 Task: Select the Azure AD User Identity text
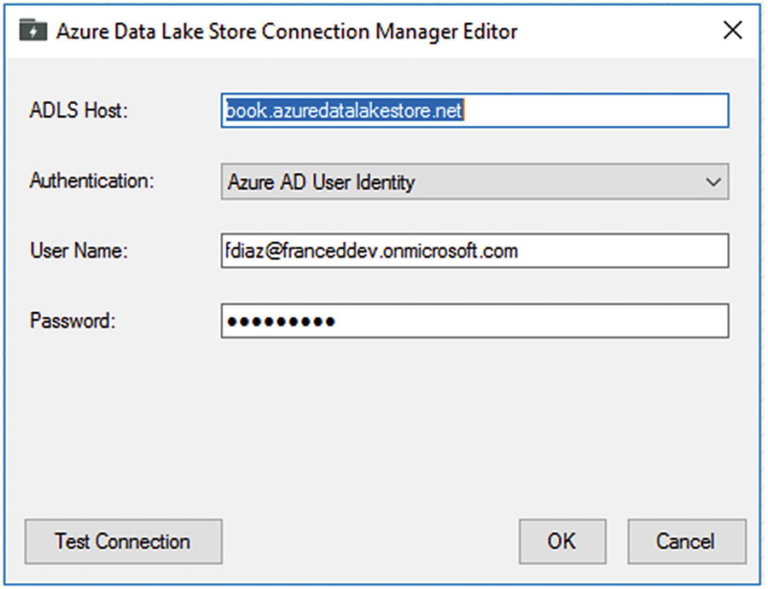(322, 182)
